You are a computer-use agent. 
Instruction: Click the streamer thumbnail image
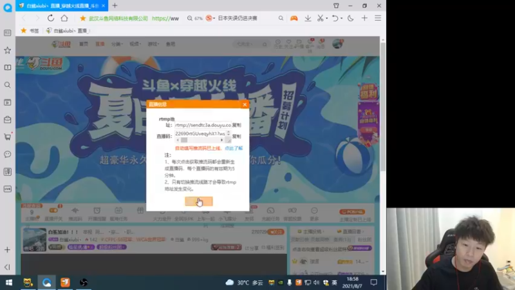pos(35,240)
